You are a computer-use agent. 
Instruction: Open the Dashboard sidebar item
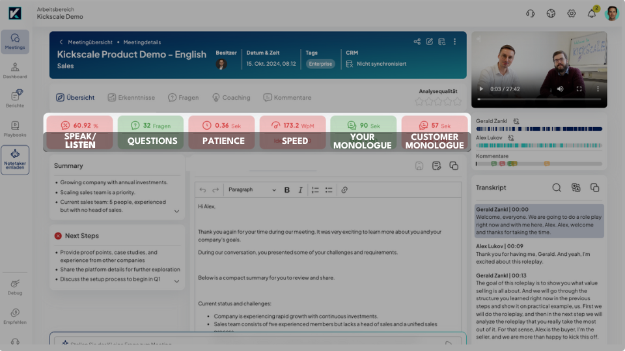tap(15, 70)
